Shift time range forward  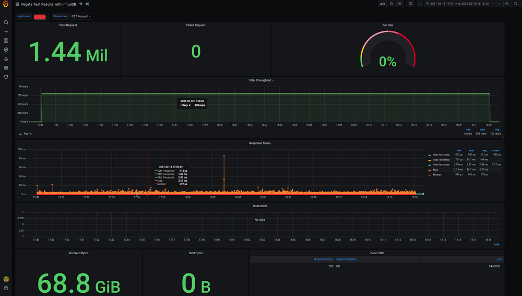tap(499, 4)
